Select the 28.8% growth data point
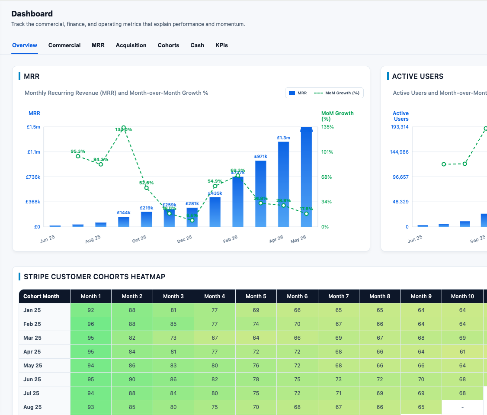This screenshot has height=415, width=487. point(284,206)
